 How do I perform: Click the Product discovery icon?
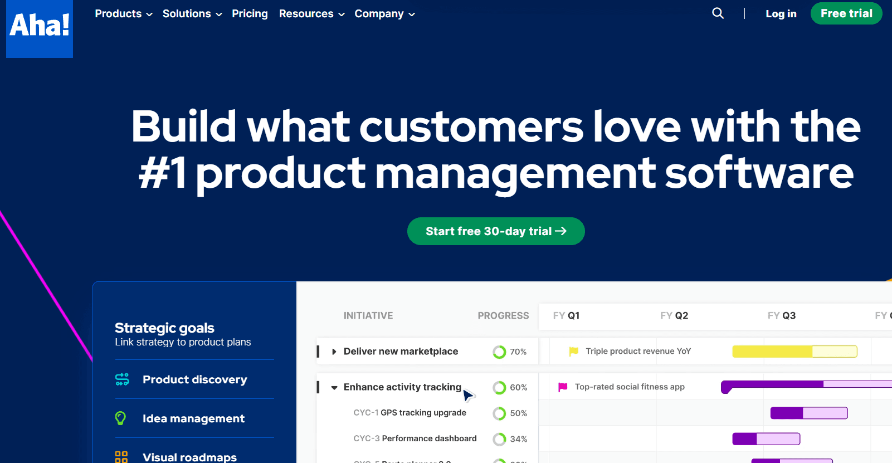click(x=122, y=379)
